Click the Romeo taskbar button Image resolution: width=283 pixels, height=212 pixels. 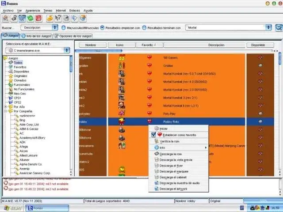[47, 208]
